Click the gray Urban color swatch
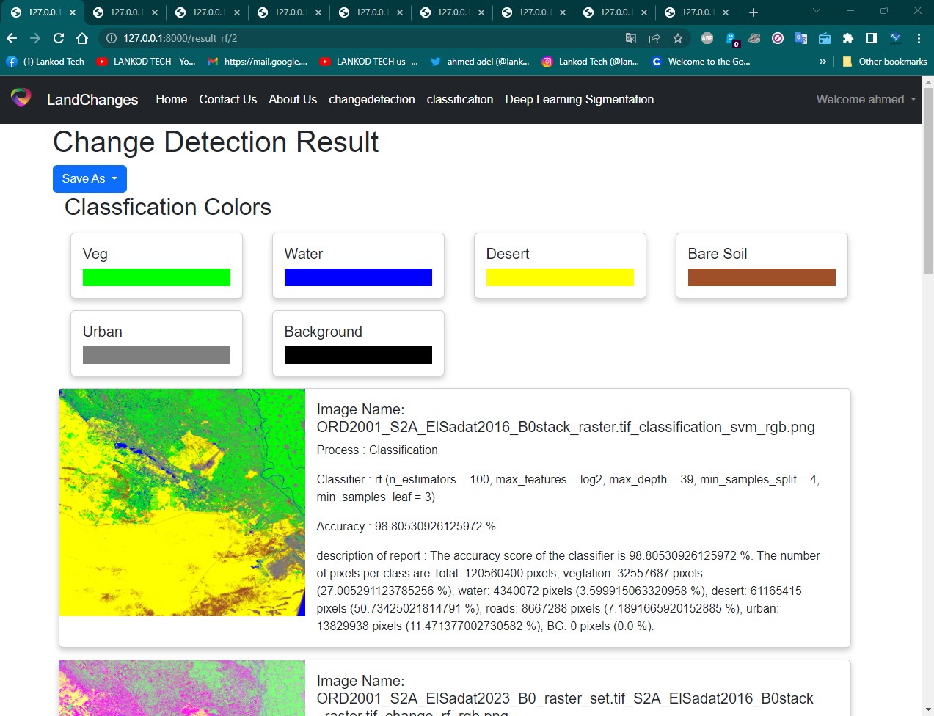The width and height of the screenshot is (934, 716). pos(156,355)
